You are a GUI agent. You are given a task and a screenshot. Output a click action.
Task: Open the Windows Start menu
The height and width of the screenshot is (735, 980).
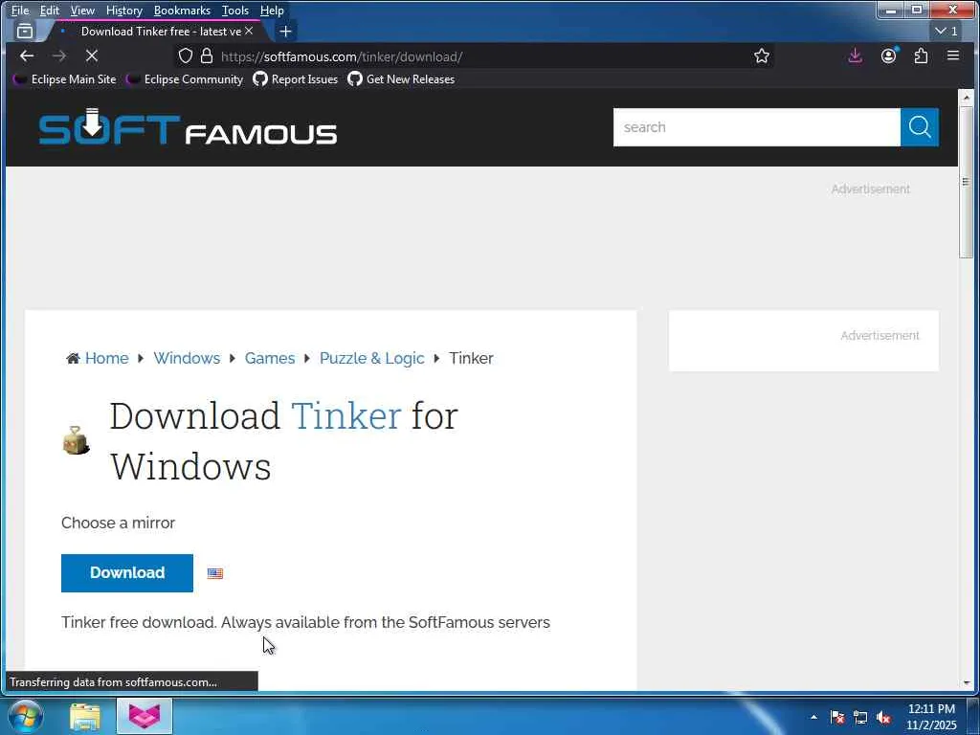[x=25, y=716]
